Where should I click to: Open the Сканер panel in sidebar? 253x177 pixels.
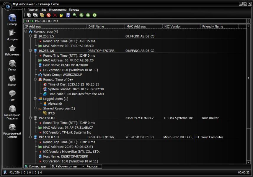click(x=12, y=19)
